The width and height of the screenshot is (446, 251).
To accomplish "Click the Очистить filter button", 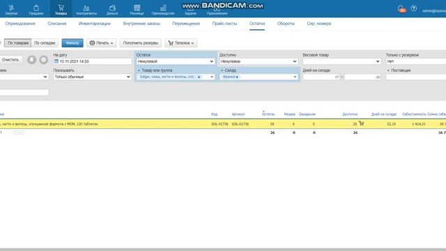I will tap(10, 60).
